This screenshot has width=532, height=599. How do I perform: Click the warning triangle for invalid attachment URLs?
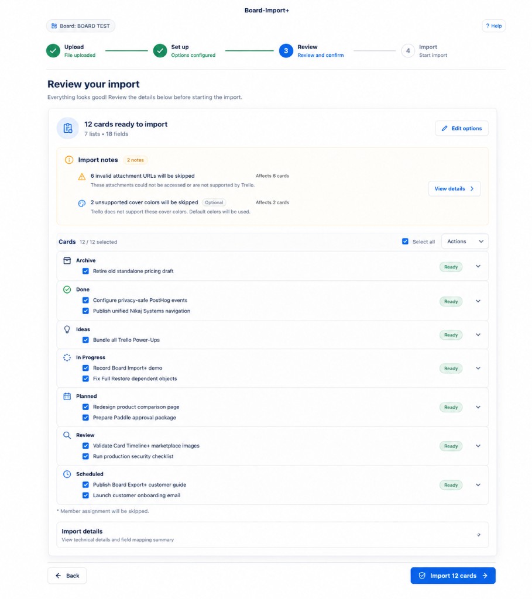(82, 177)
